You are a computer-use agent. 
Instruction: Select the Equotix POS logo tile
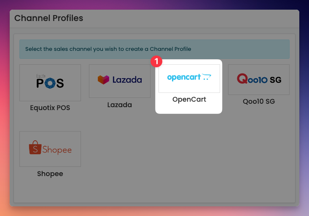[50, 83]
